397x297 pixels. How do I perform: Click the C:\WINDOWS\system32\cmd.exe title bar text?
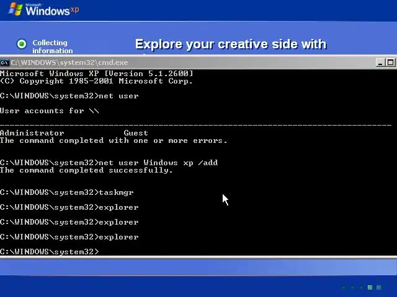(x=69, y=62)
